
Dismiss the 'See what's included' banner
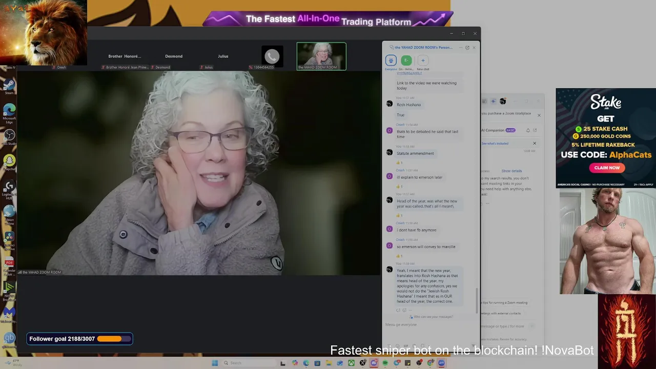(535, 143)
